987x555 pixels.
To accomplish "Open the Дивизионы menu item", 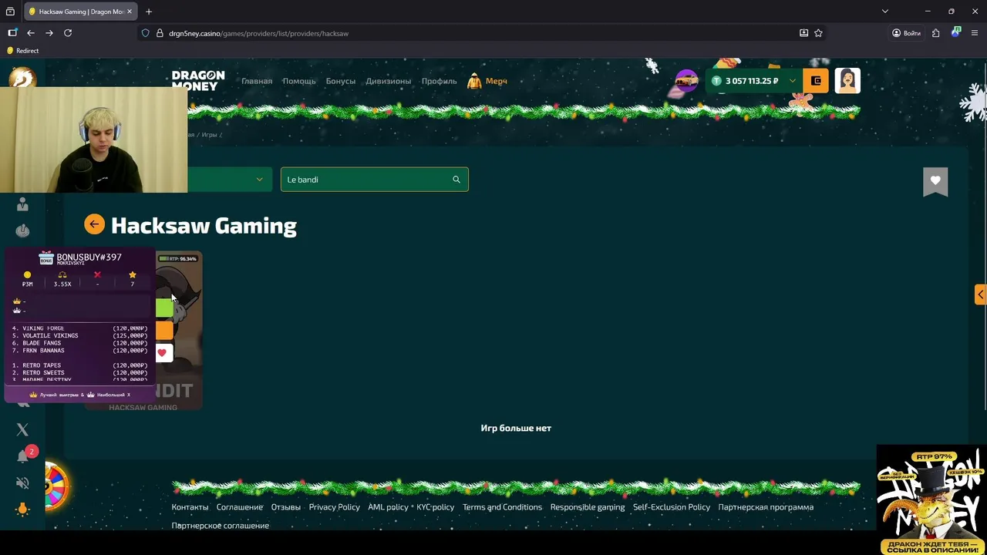I will [x=389, y=81].
